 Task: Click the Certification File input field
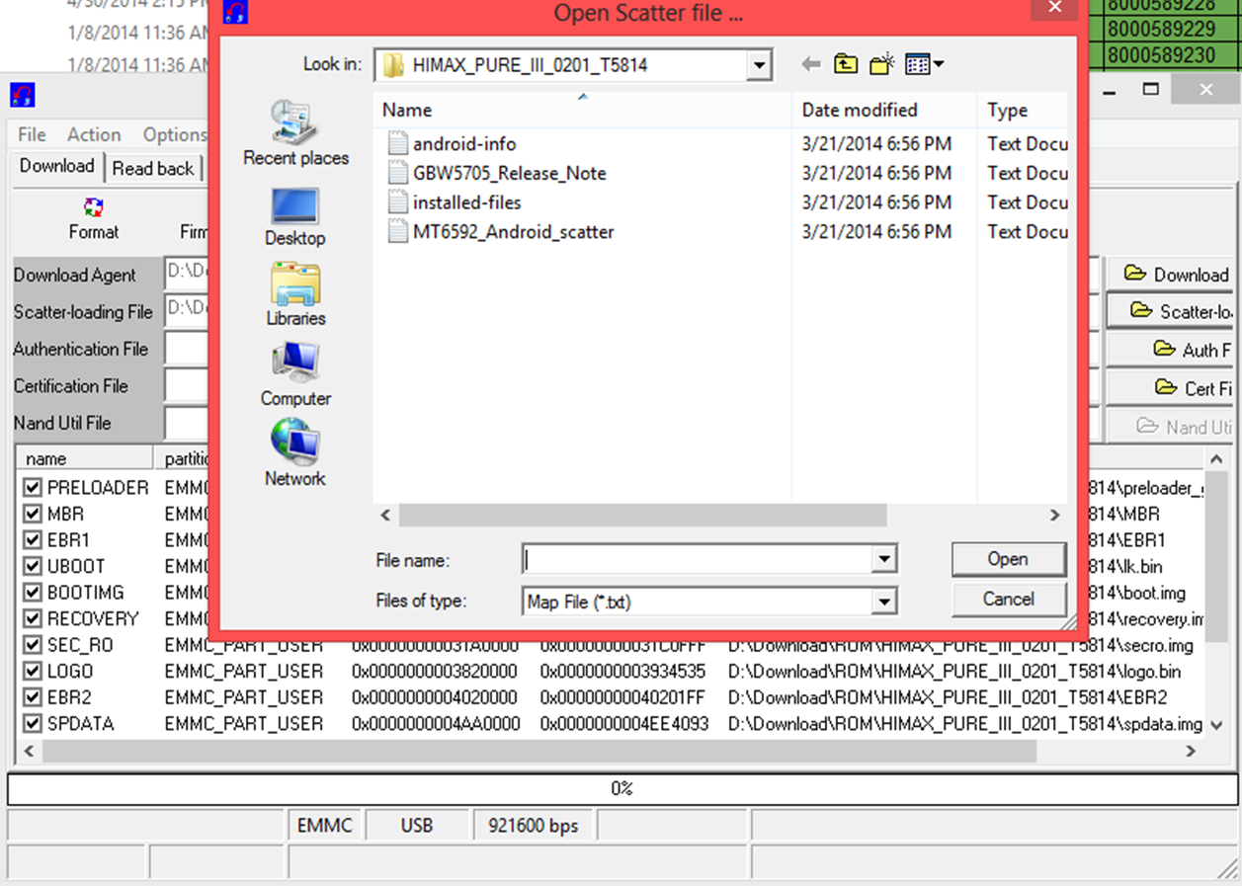tap(188, 386)
